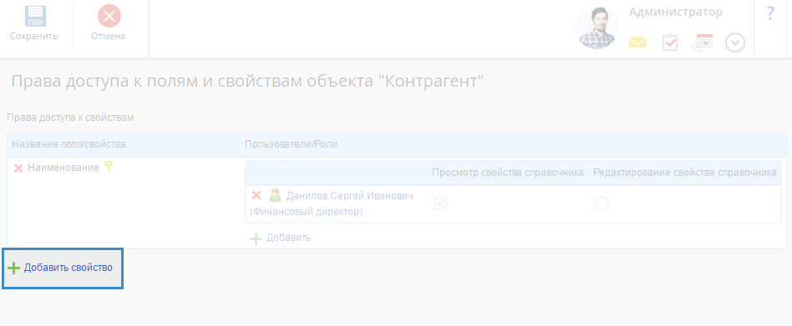Click the yellow key icon beside Наименование
Viewport: 792px width, 326px height.
tap(108, 167)
